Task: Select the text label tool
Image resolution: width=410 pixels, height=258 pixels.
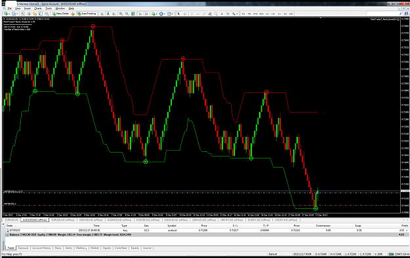Action: click(228, 14)
